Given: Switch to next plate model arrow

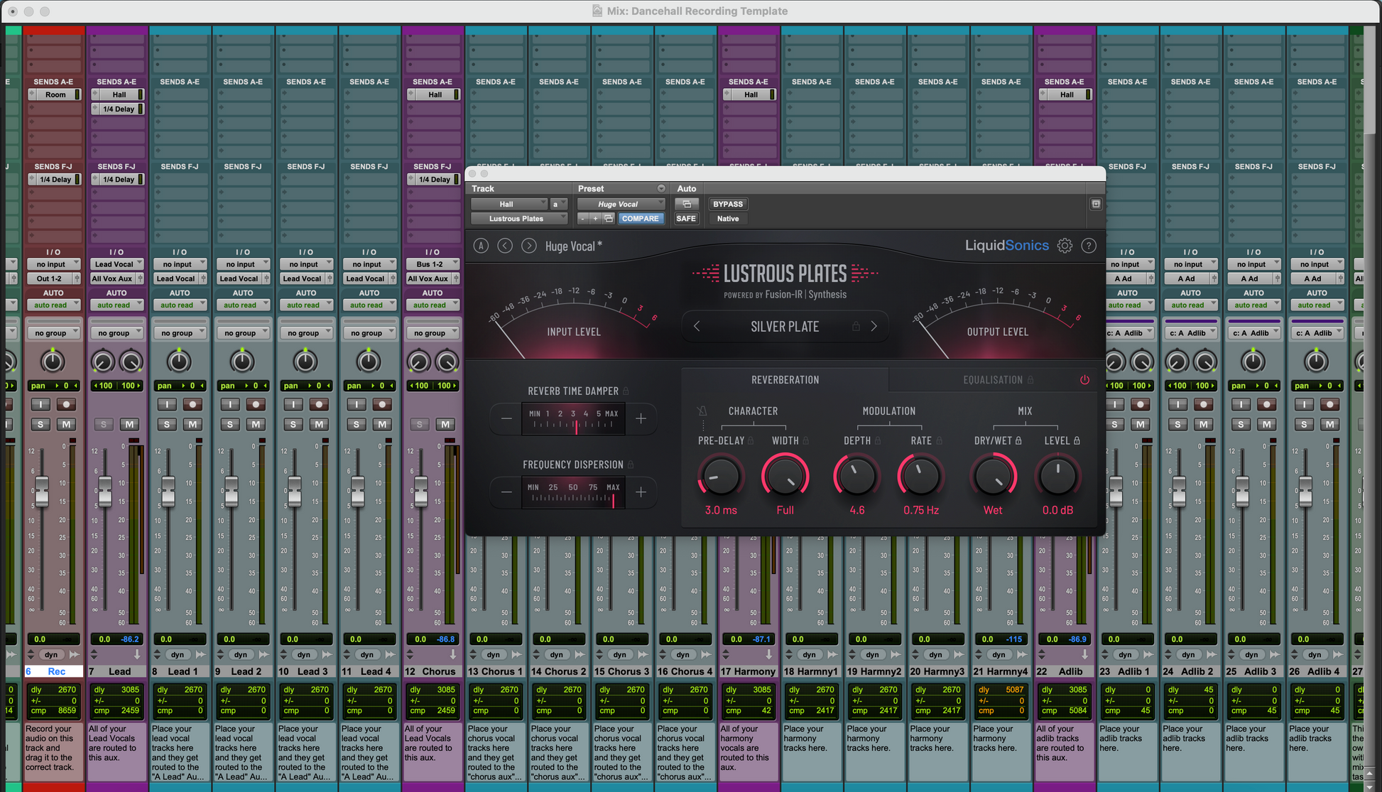Looking at the screenshot, I should point(874,327).
